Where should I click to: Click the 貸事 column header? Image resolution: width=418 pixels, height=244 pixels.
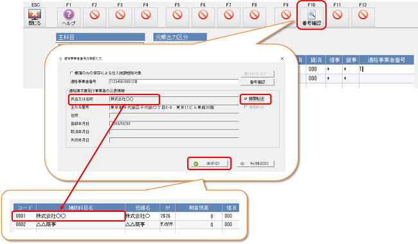click(351, 60)
